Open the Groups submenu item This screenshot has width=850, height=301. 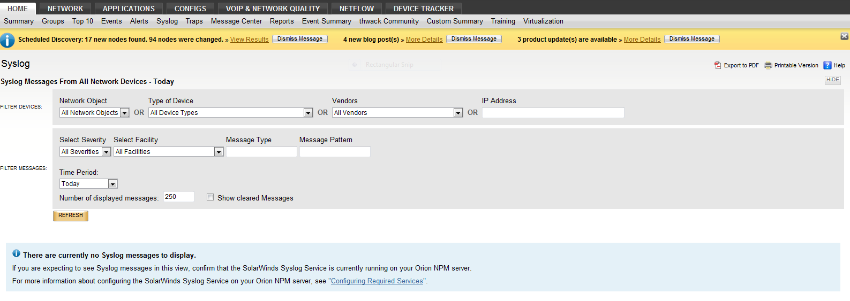(x=53, y=21)
